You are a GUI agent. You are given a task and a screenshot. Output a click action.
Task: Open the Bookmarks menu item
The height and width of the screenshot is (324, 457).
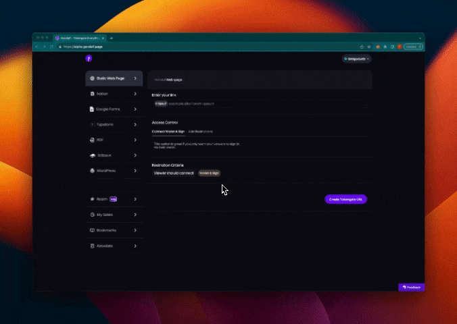114,230
